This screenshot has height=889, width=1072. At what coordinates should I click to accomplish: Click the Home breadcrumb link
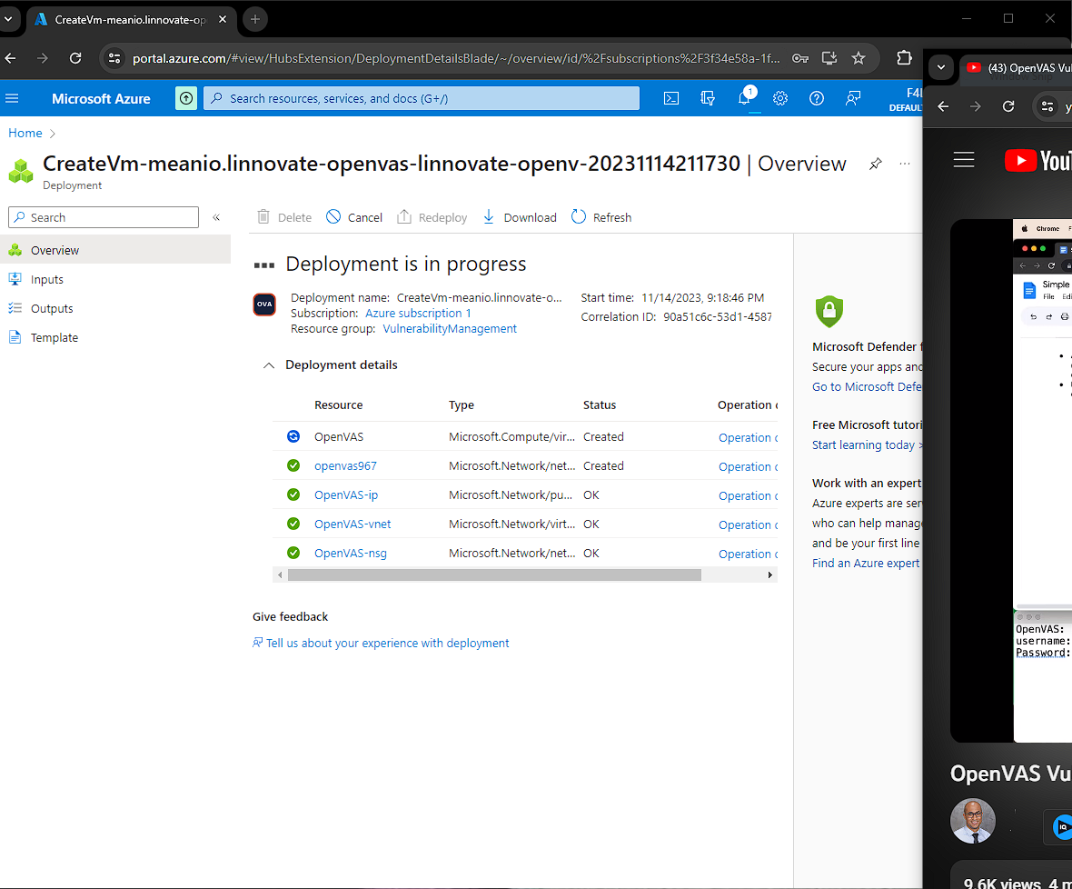pos(25,133)
